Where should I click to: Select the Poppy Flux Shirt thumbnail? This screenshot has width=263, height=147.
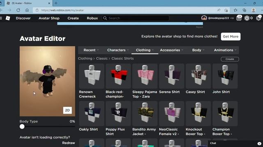point(118,114)
